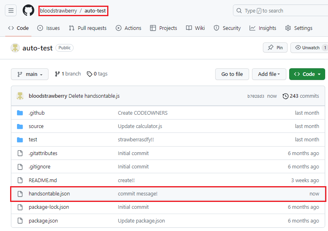View the 1 branch link
328x231 pixels.
pos(68,74)
